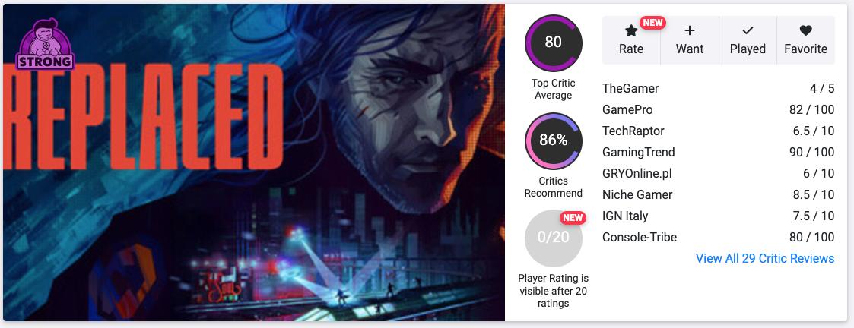Viewport: 854px width, 328px height.
Task: Add game to Want list plus icon
Action: (x=690, y=30)
